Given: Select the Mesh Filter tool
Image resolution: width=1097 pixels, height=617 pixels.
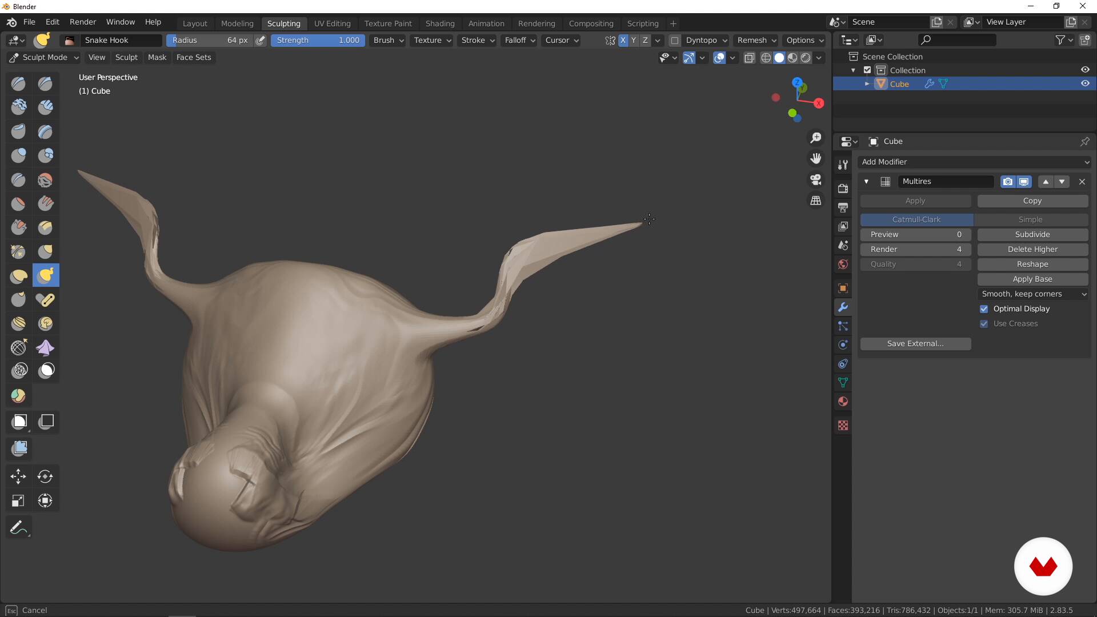Looking at the screenshot, I should coord(19,448).
